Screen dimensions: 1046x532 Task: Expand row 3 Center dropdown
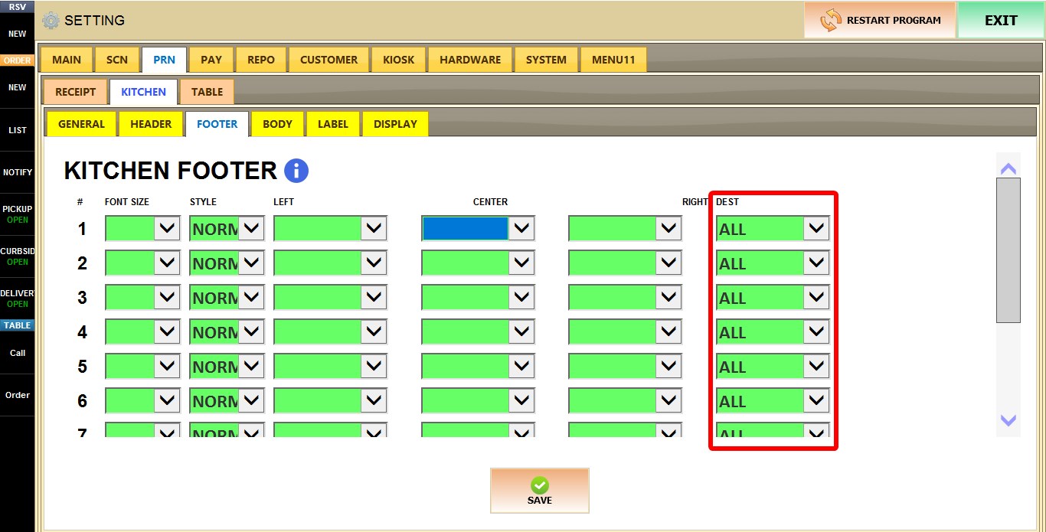point(521,297)
